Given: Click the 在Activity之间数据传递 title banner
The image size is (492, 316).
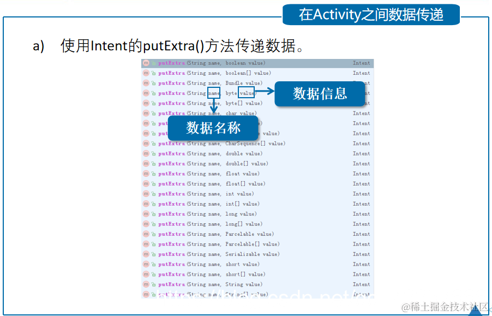Looking at the screenshot, I should [370, 15].
